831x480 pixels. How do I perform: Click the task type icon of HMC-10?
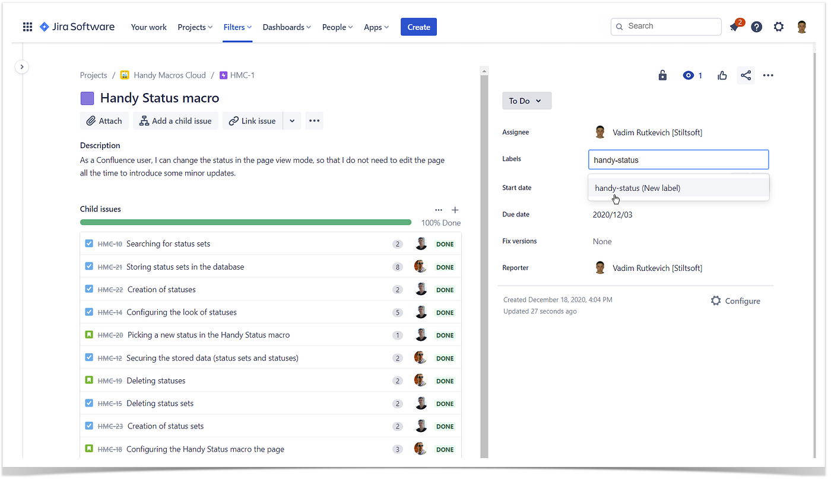(x=89, y=244)
